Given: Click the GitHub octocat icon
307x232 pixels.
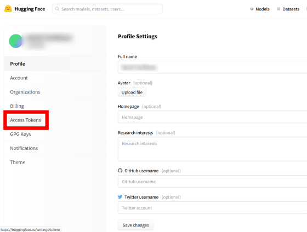Looking at the screenshot, I should [120, 170].
